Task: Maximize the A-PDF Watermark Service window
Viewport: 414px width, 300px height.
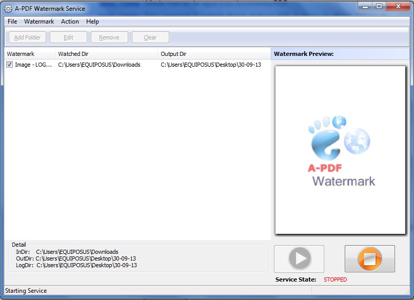Action: pos(379,6)
